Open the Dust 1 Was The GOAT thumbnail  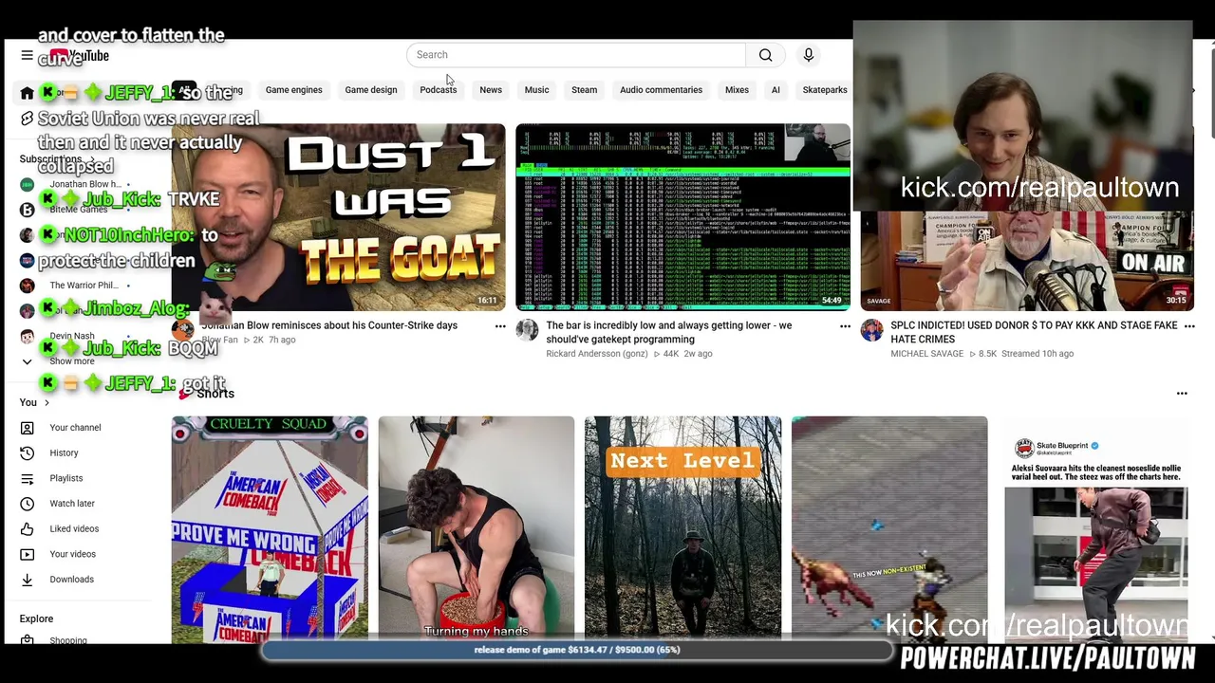coord(338,217)
